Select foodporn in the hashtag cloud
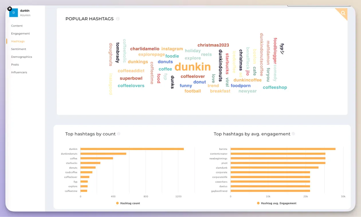361x217 pixels. click(x=241, y=86)
